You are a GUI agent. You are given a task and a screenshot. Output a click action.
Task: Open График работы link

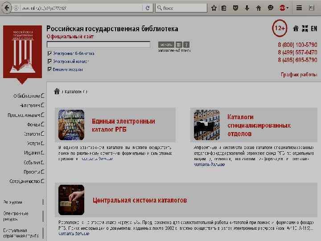coord(299,75)
